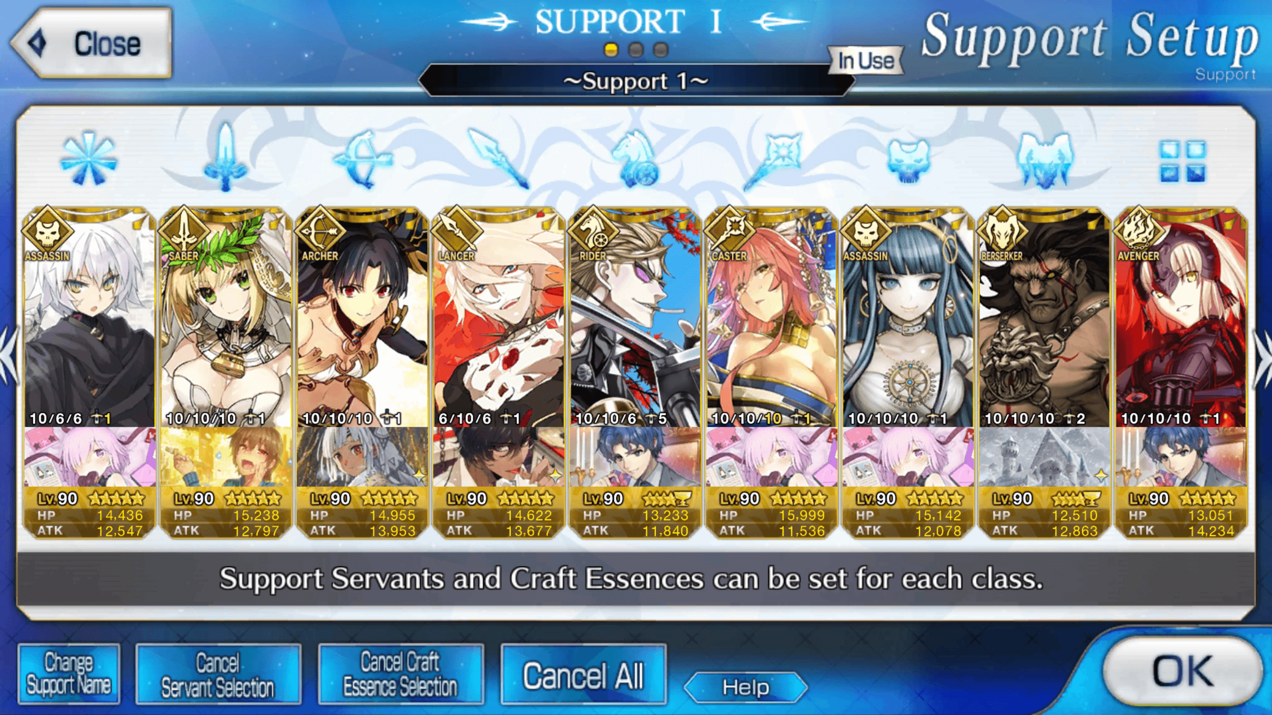Select the Caster staff class icon
The image size is (1272, 715).
click(772, 160)
